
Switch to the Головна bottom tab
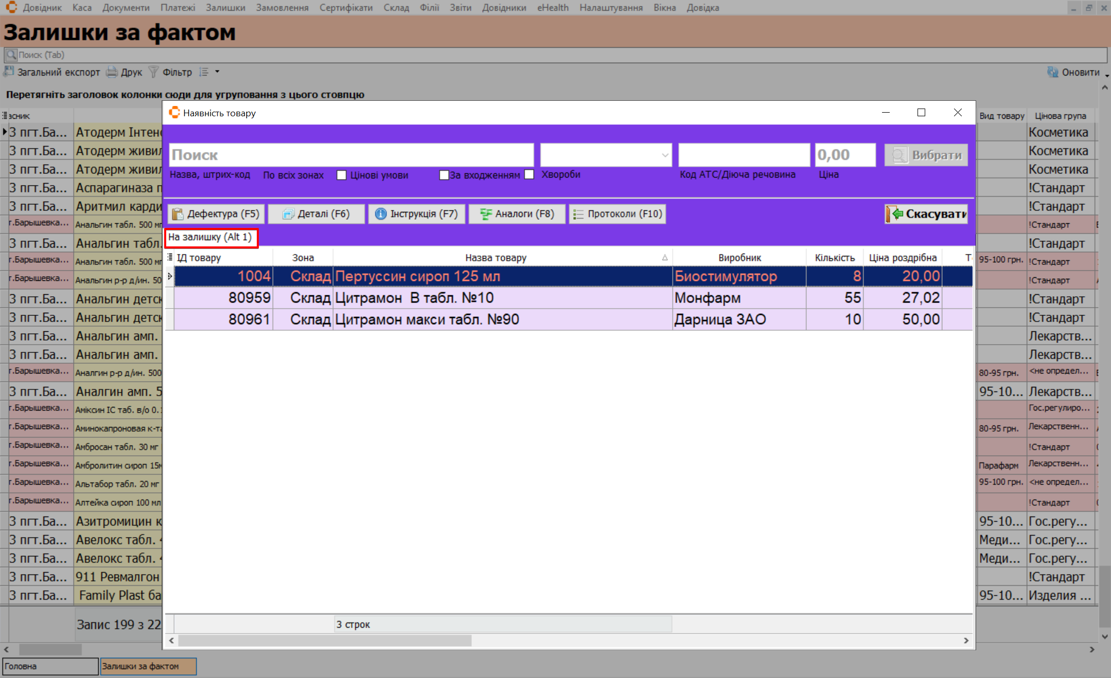50,666
